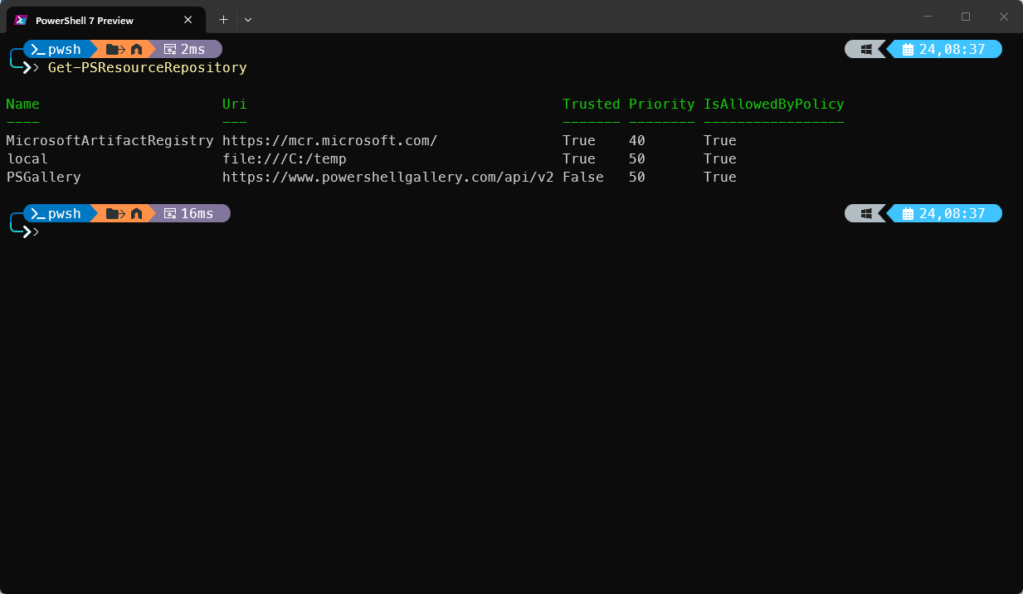Viewport: 1023px width, 594px height.
Task: Close the PowerShell 7 Preview tab
Action: (188, 20)
